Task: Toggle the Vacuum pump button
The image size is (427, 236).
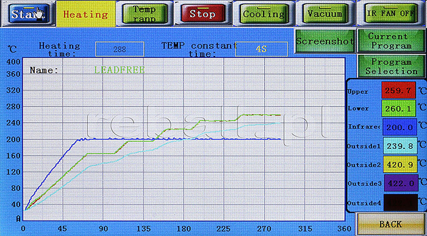Action: [325, 13]
